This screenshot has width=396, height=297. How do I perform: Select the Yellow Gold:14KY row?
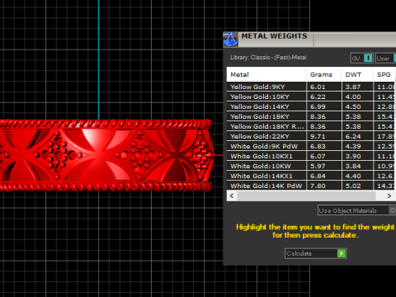[311, 106]
